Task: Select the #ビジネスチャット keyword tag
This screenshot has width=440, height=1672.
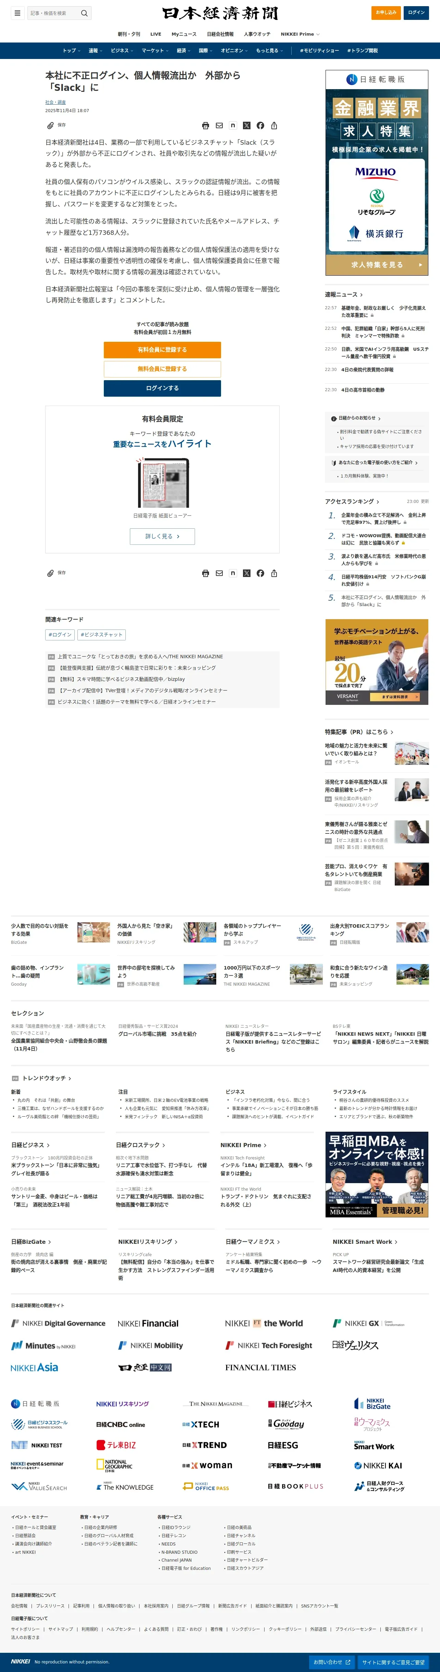Action: 102,635
